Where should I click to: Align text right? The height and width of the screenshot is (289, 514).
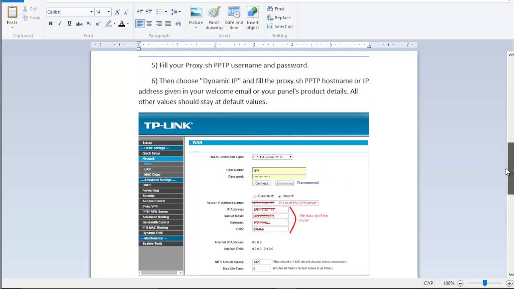pos(159,24)
